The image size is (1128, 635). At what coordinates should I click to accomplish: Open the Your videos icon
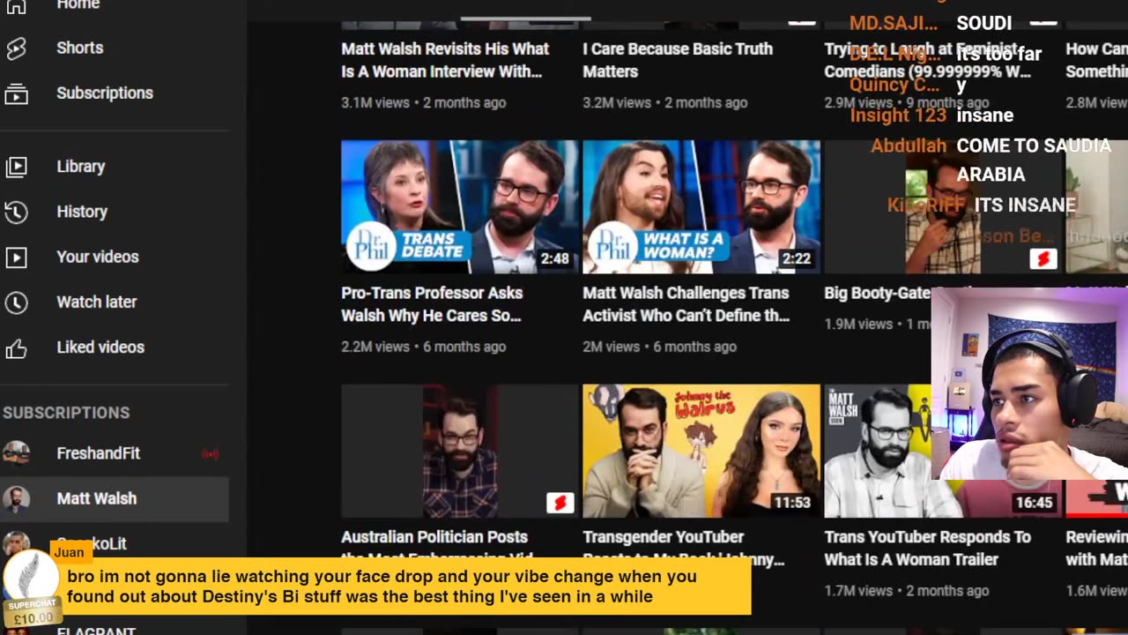[x=16, y=257]
